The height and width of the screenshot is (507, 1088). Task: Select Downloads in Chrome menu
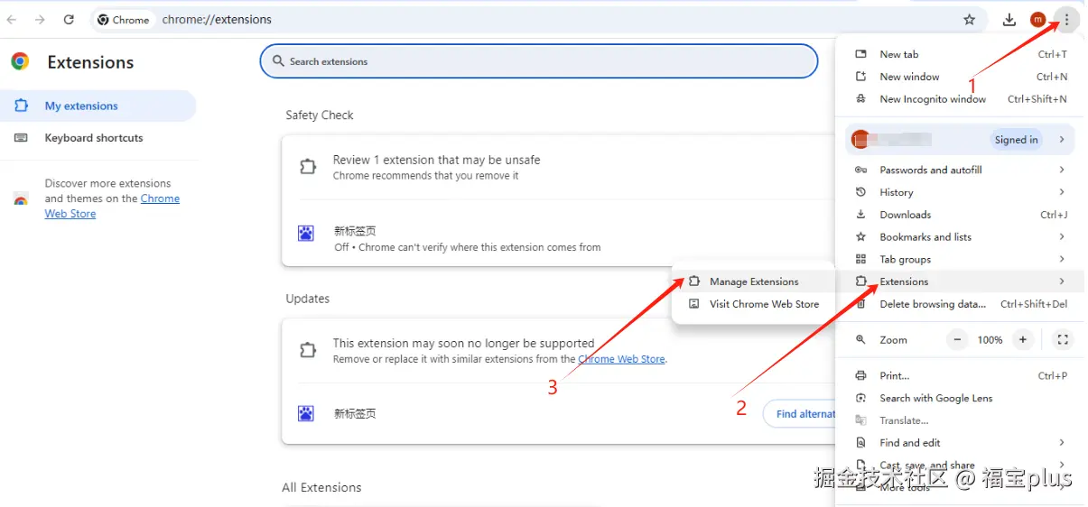(961, 215)
